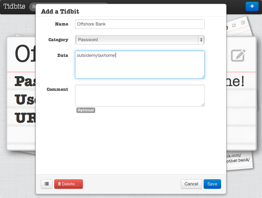
Task: Open the Category dropdown showing Password
Action: 140,40
